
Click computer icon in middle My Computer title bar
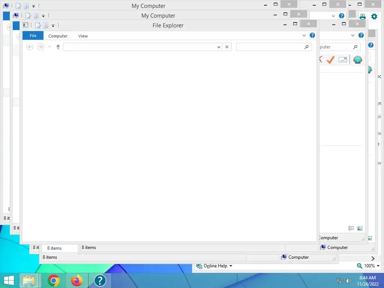point(16,15)
